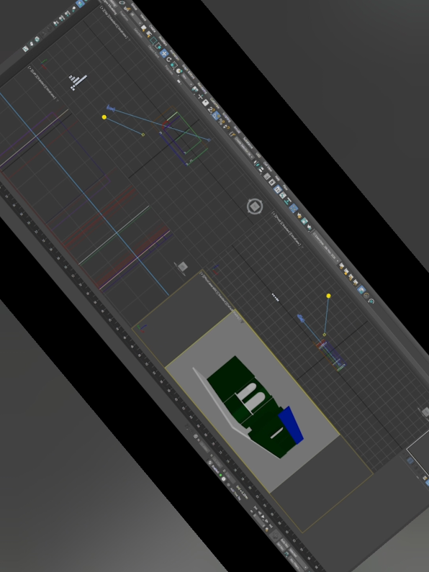Jump to end with Go to End
Image resolution: width=429 pixels, height=572 pixels.
click(270, 527)
